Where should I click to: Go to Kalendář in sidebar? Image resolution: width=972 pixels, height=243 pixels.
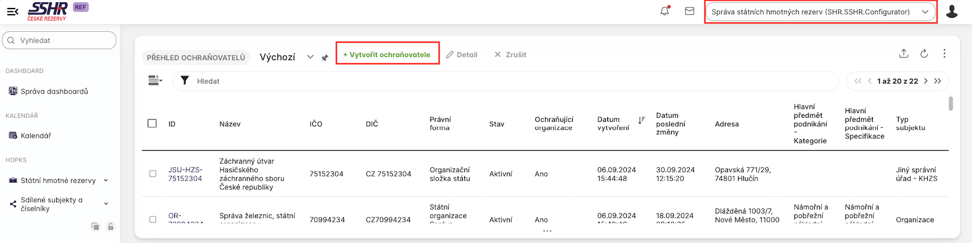tap(36, 136)
